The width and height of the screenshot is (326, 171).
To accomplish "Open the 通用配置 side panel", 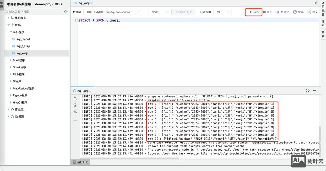I will 323,9.
